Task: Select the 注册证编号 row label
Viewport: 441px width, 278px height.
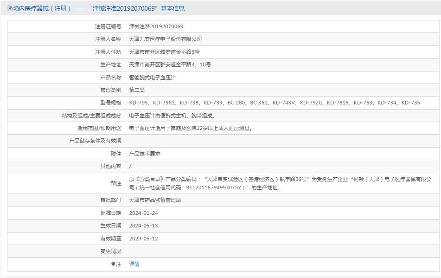Action: coord(108,26)
